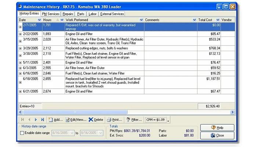
Task: Expand the 3/15/2005 entry row
Action: pyautogui.click(x=20, y=41)
